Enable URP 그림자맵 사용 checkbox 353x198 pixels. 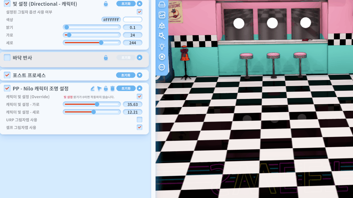tap(140, 120)
